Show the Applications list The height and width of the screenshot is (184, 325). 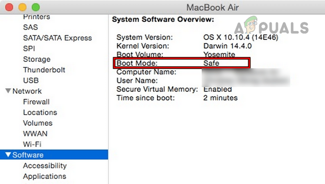[45, 176]
